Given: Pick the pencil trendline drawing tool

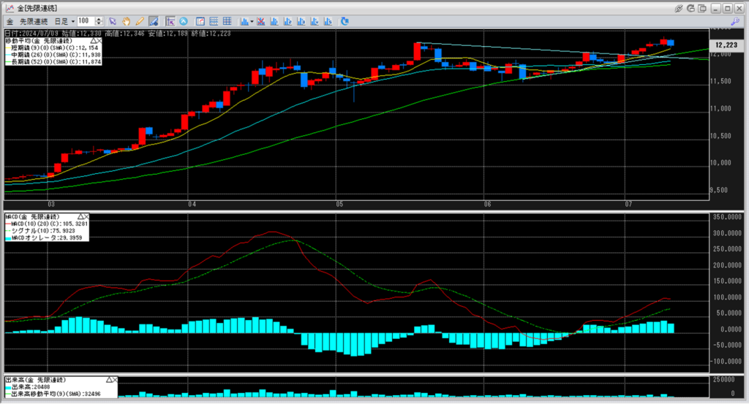Looking at the screenshot, I should click(139, 21).
